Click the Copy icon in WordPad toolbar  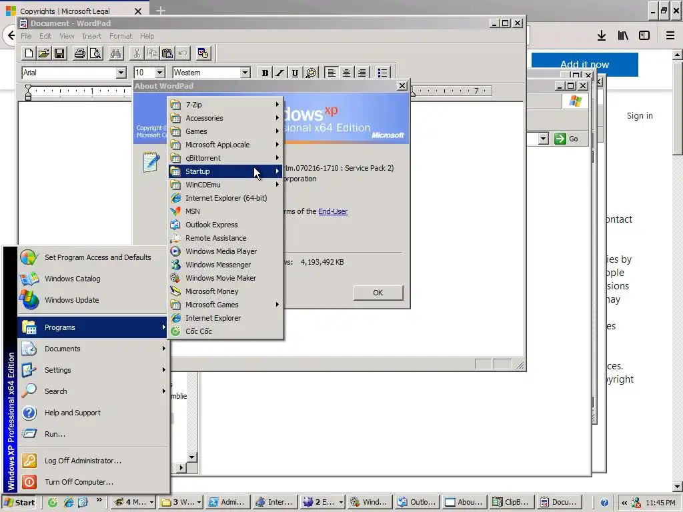pyautogui.click(x=152, y=53)
